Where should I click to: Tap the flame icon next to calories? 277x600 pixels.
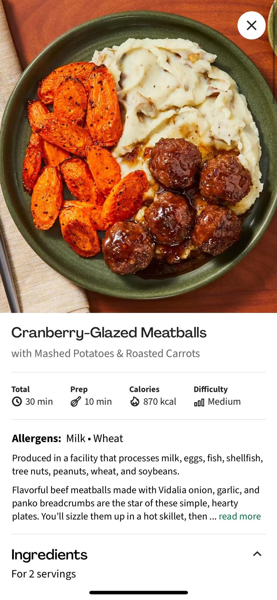click(135, 401)
